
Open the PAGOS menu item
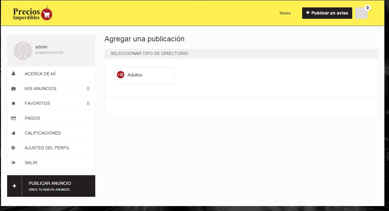(51, 118)
